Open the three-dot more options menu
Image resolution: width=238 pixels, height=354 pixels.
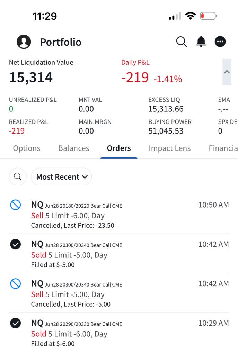(x=220, y=42)
